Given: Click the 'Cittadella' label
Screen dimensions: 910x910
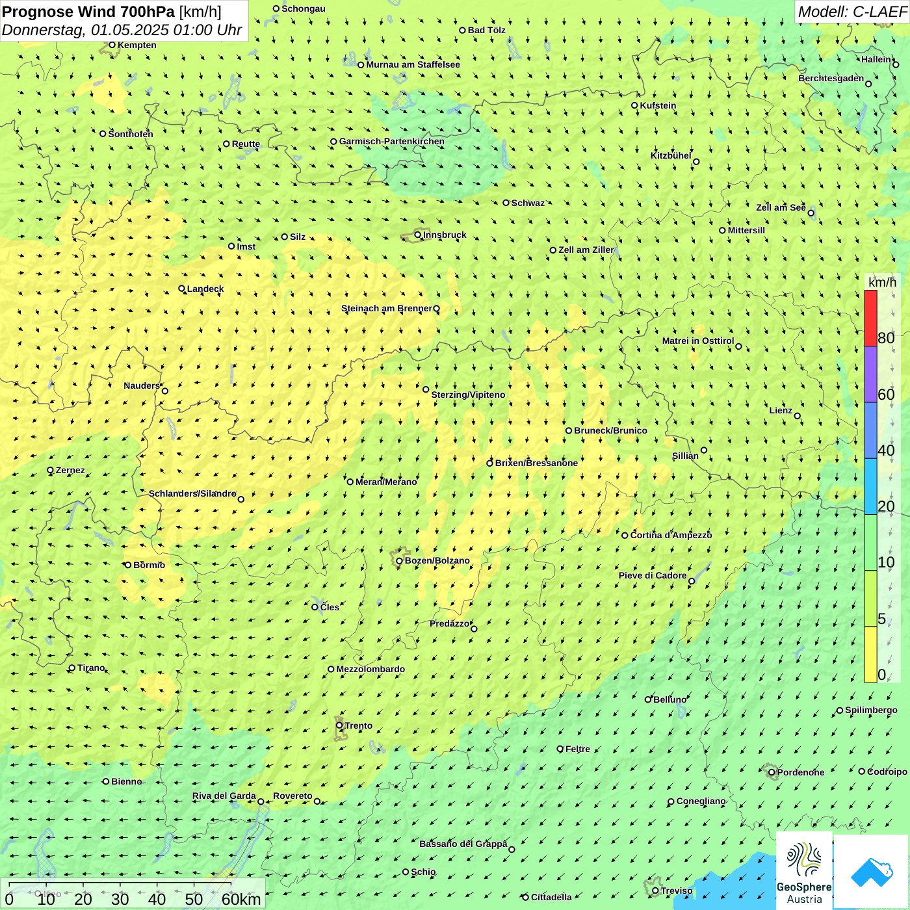Looking at the screenshot, I should click(x=551, y=897).
